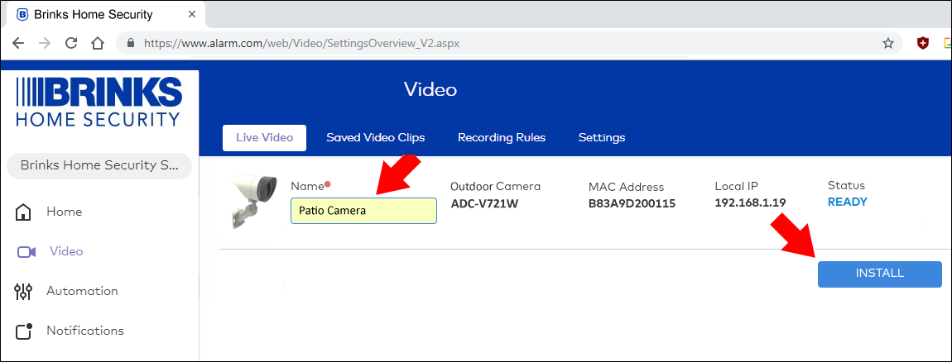Screen dimensions: 952x362
Task: Click the red shield extension icon
Action: click(x=923, y=43)
